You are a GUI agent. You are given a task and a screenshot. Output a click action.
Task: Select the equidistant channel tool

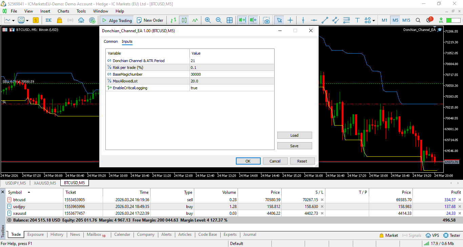336,20
